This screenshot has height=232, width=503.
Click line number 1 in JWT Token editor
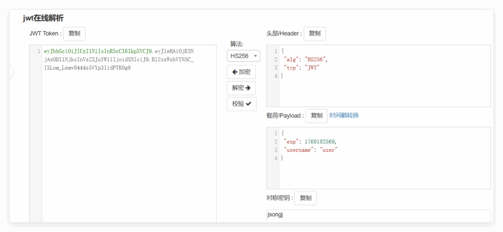point(38,51)
